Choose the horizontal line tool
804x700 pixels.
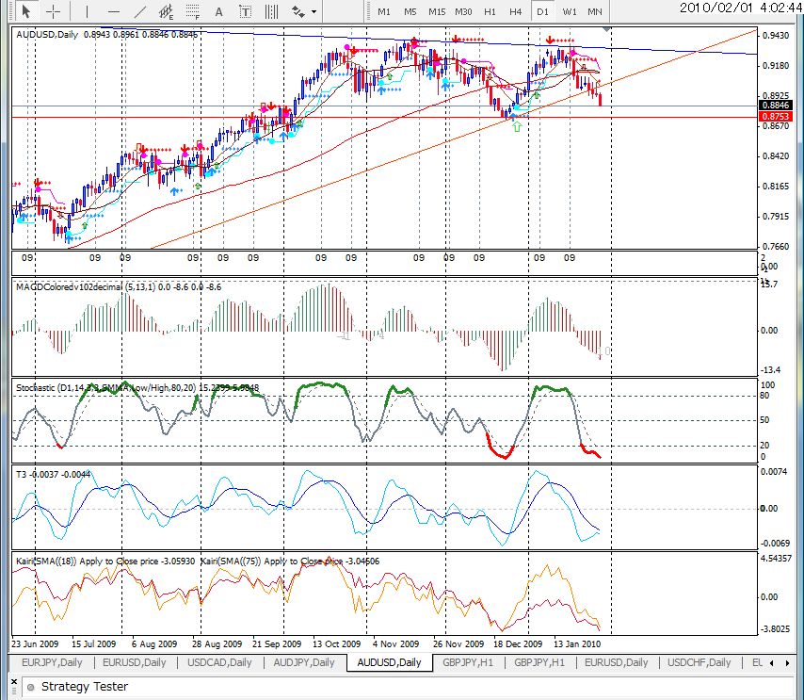pos(114,10)
